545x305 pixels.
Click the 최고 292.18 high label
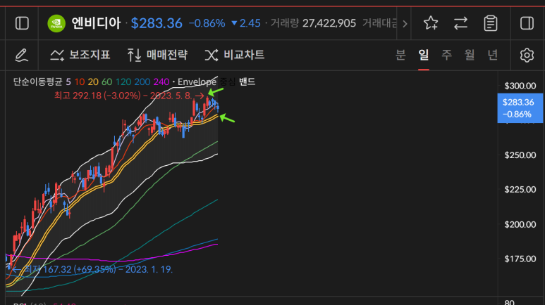(129, 96)
